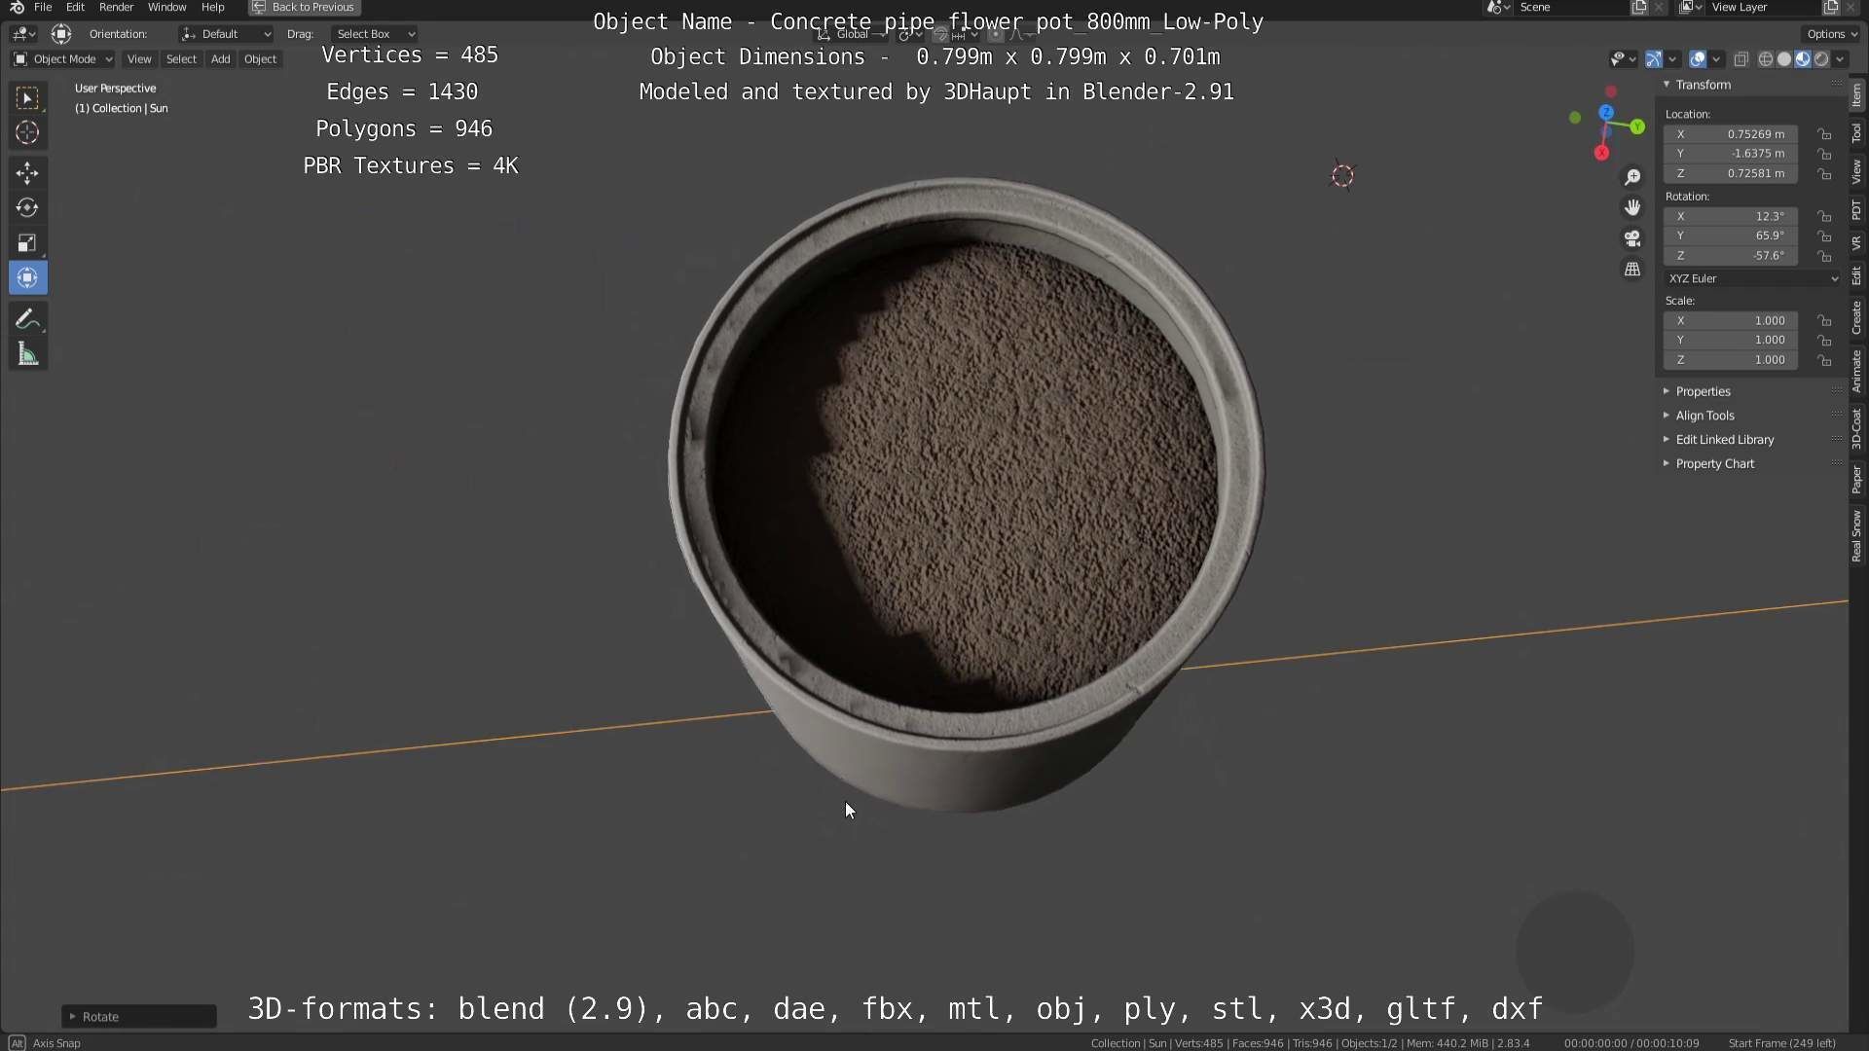Select the Move tool
1869x1051 pixels.
coord(27,173)
